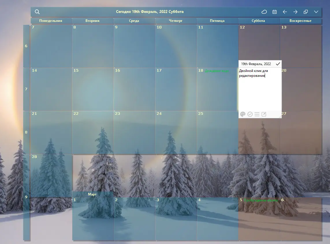The image size is (330, 244).
Task: Open the note color palette
Action: click(243, 114)
